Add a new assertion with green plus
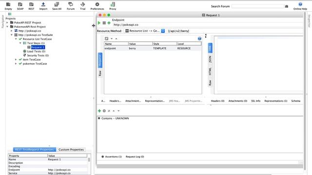The height and width of the screenshot is (175, 312). pyautogui.click(x=99, y=111)
